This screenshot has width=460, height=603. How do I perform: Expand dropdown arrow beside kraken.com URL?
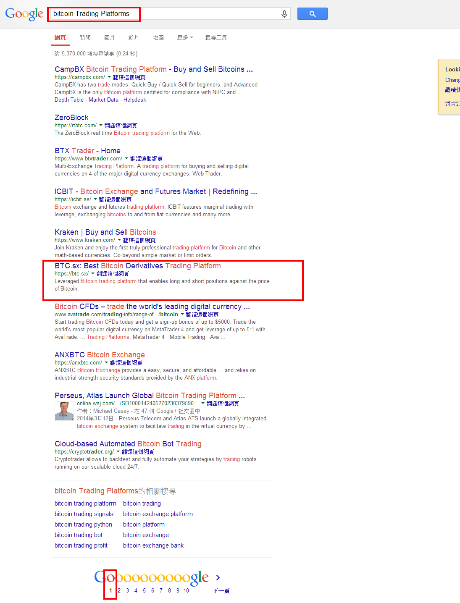(x=119, y=240)
